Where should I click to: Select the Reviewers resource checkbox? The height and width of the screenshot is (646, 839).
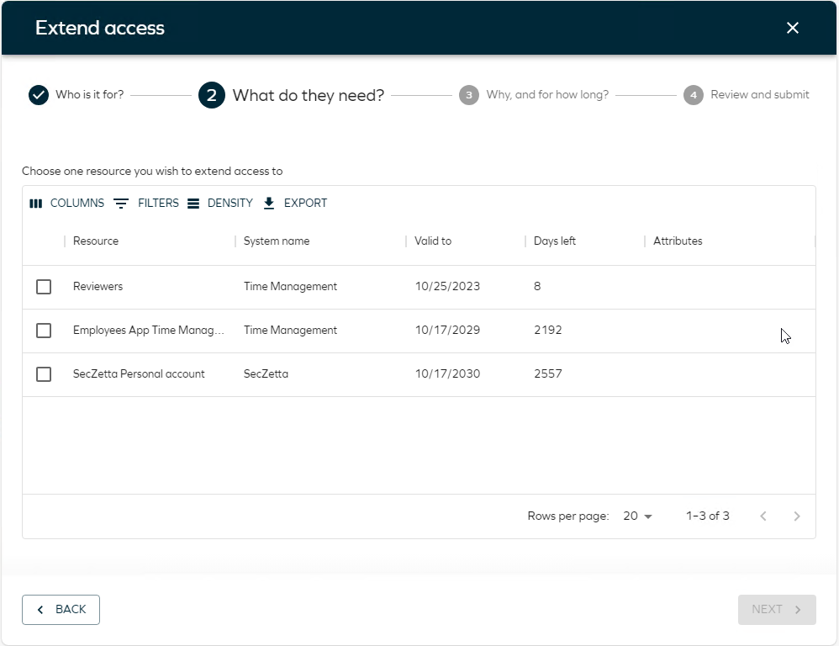click(44, 287)
